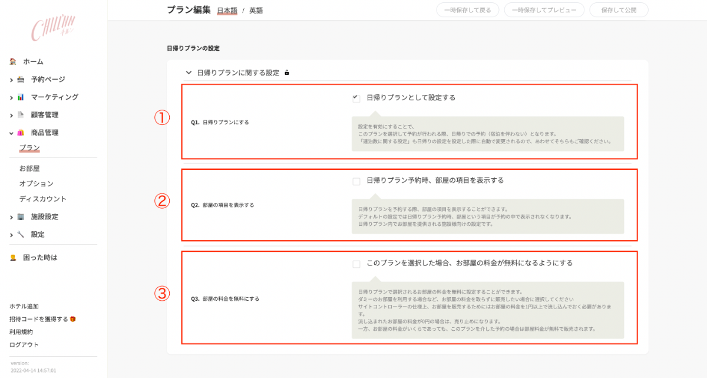The image size is (707, 378).
Task: Click 保存して公開 button
Action: pos(619,10)
